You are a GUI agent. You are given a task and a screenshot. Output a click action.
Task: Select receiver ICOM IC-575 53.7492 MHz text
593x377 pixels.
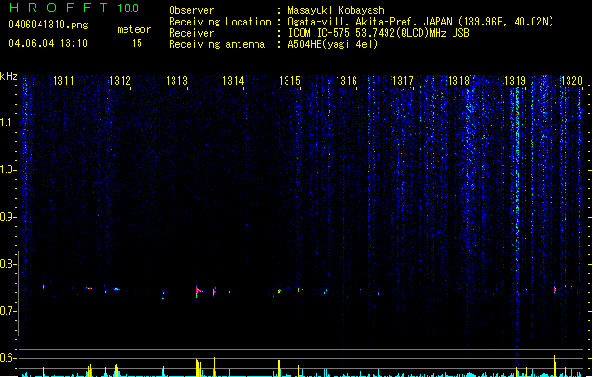(379, 33)
